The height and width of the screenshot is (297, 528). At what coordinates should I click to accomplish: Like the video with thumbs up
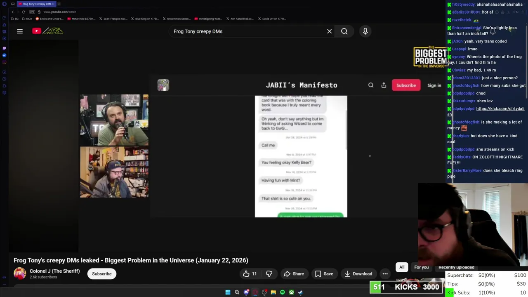(x=250, y=274)
